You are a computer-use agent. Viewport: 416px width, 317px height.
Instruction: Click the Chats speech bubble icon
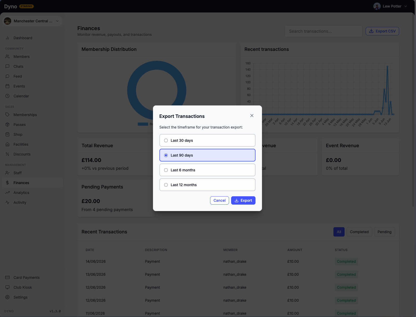[8, 66]
